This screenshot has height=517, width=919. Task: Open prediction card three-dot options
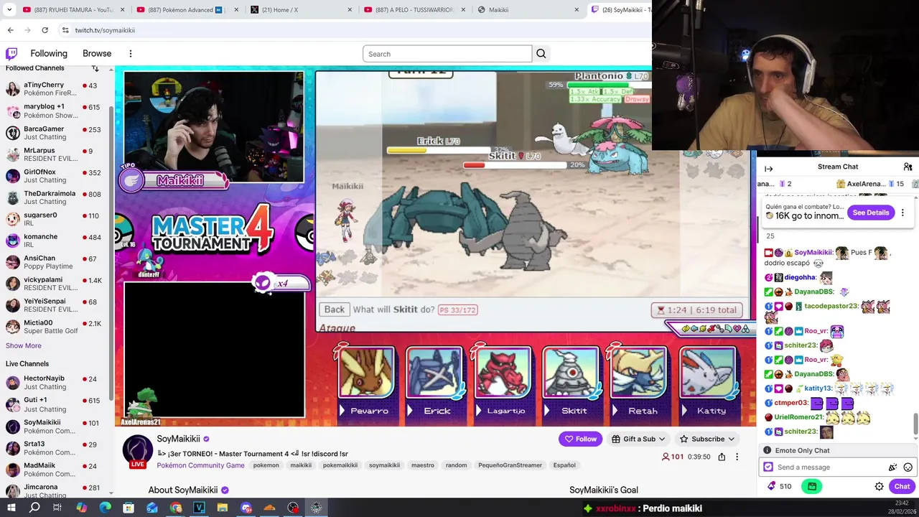(x=902, y=213)
